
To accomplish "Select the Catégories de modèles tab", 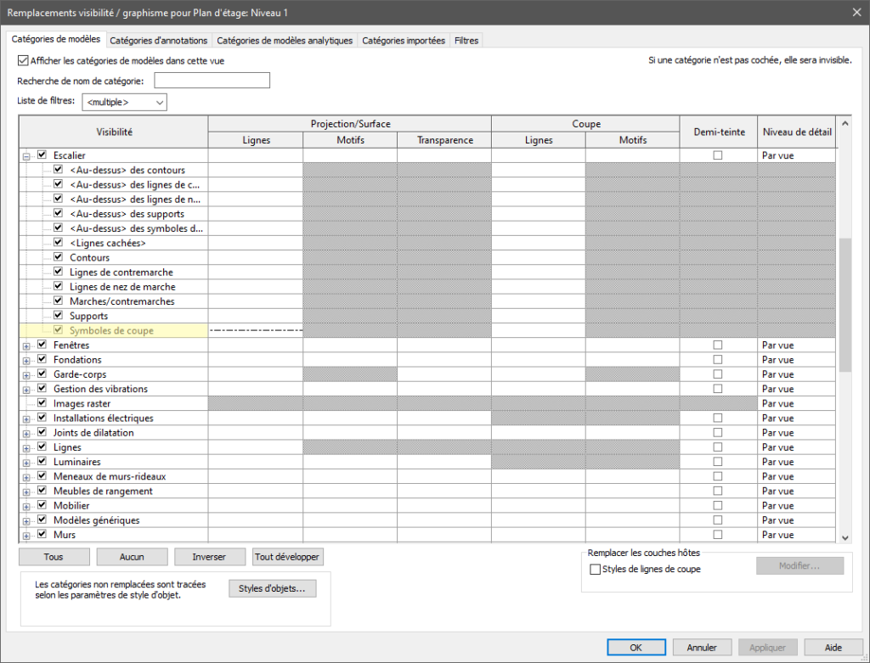I will (x=55, y=39).
